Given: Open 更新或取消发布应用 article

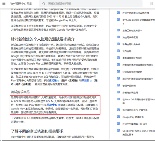Looking at the screenshot, I should point(132,58).
